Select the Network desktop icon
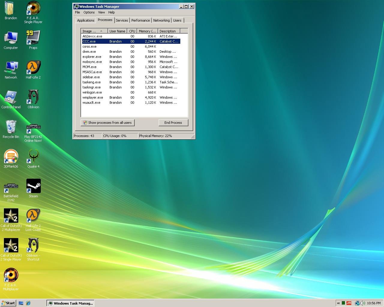Viewport: 384px width, 307px height. click(11, 70)
